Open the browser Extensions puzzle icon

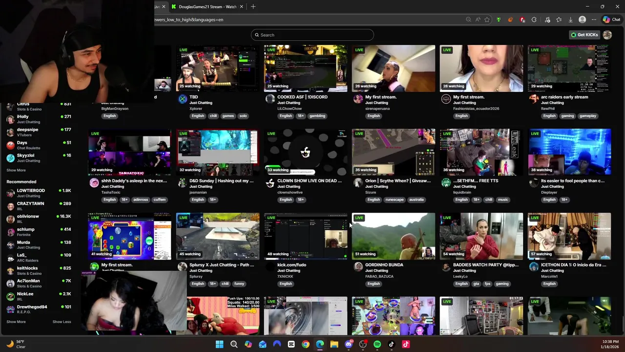[534, 20]
